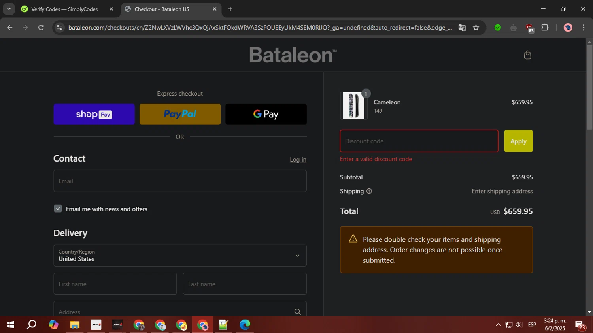Open the shopping bag cart icon
The image size is (593, 333).
[527, 55]
